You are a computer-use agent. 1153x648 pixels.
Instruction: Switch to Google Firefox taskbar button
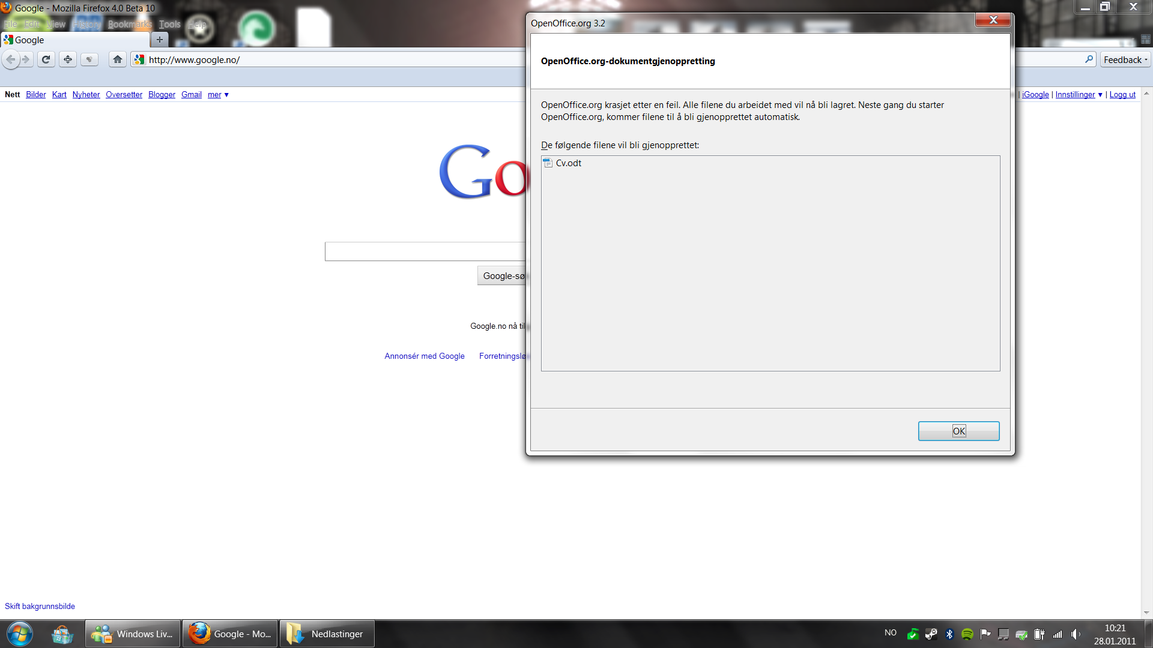(x=230, y=634)
